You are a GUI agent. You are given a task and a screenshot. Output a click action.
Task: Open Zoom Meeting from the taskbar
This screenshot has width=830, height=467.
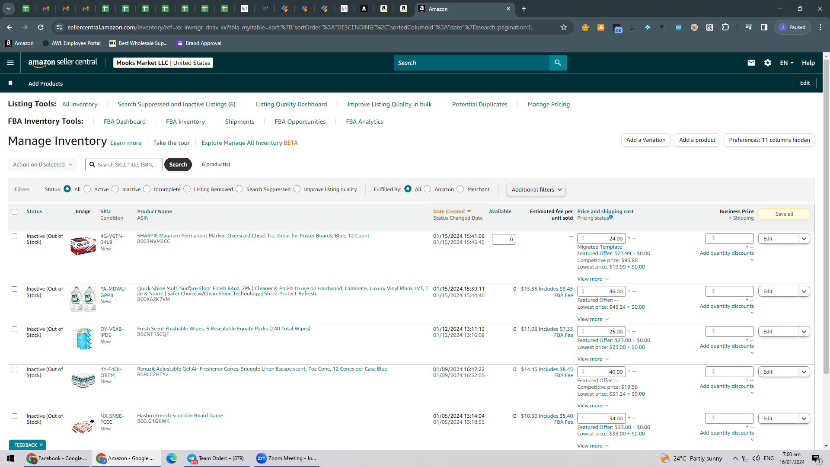pos(287,458)
